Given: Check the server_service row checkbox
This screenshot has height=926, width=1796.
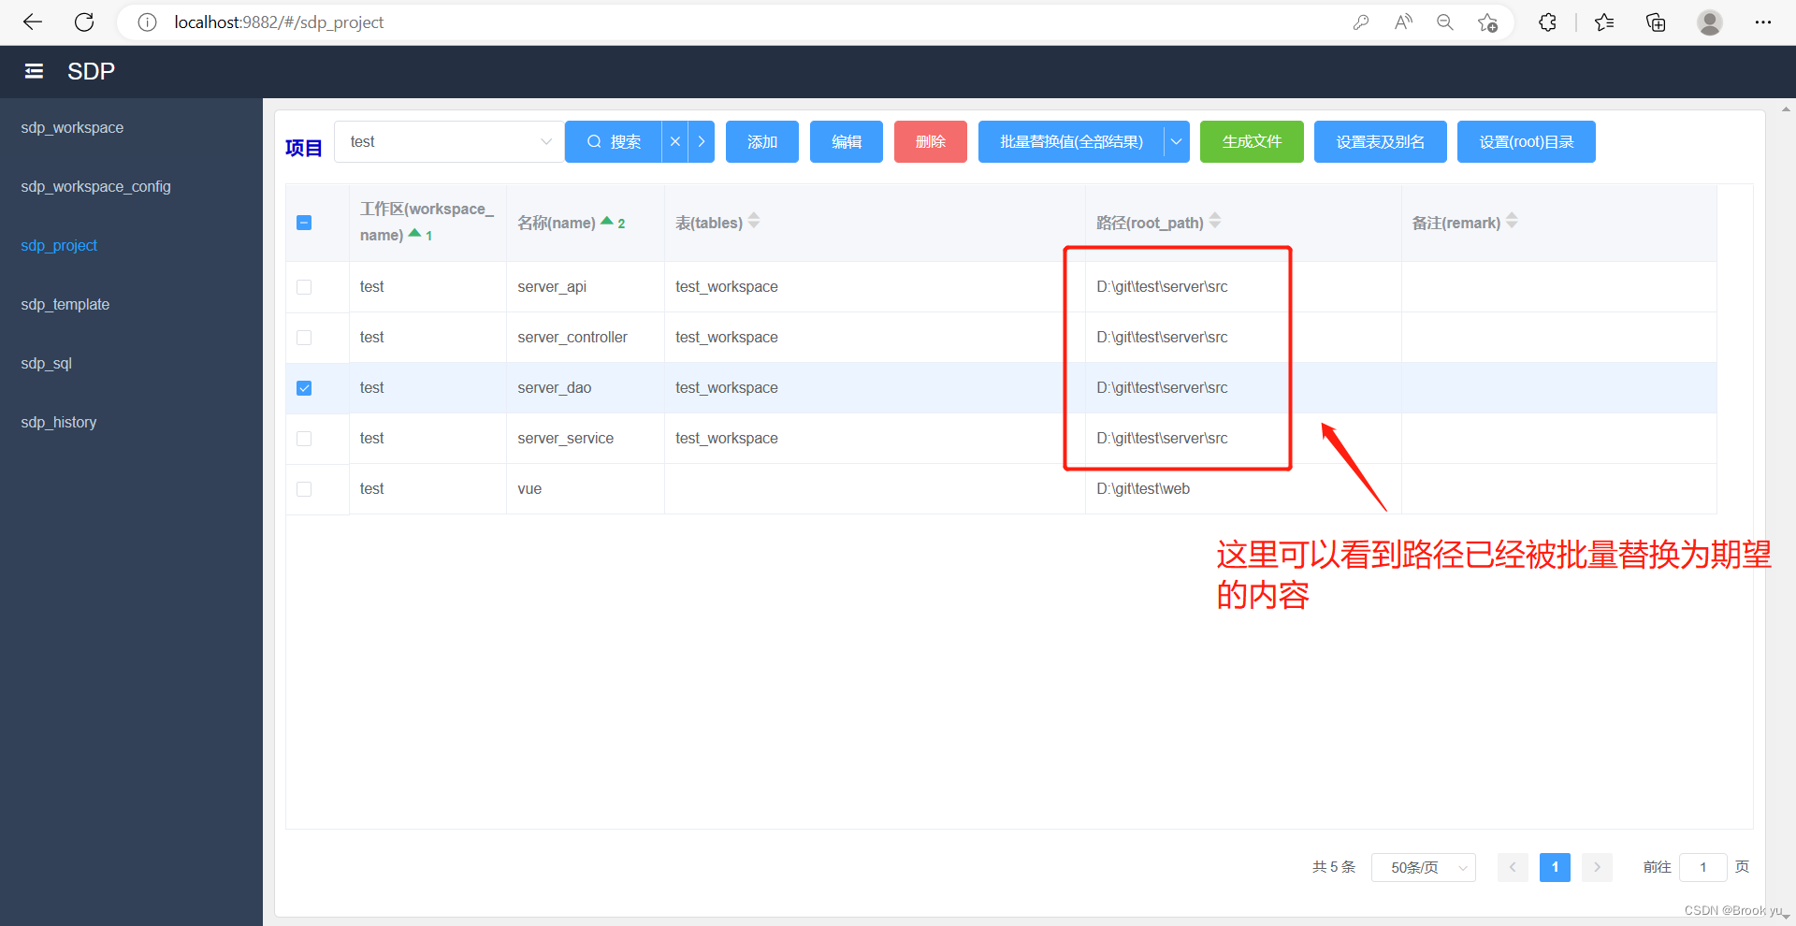Looking at the screenshot, I should coord(304,439).
